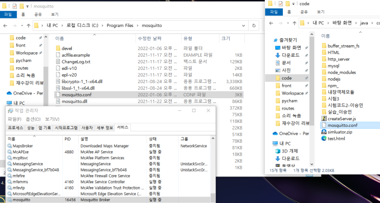This screenshot has height=203, width=380.
Task: Open the 보기(V) menu in Task Manager
Action: 52,119
